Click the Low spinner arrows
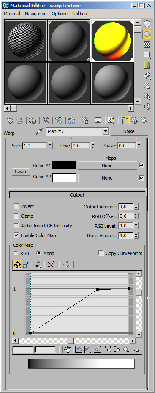This screenshot has height=393, width=155. (93, 146)
